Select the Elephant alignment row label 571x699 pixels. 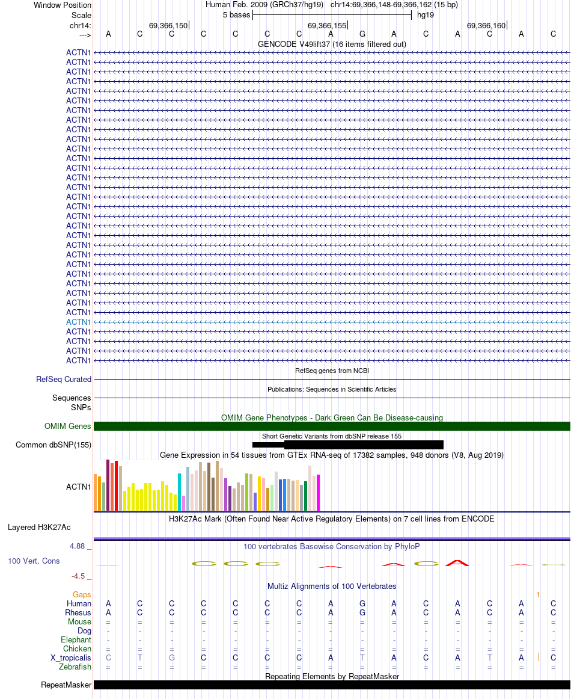click(x=76, y=639)
